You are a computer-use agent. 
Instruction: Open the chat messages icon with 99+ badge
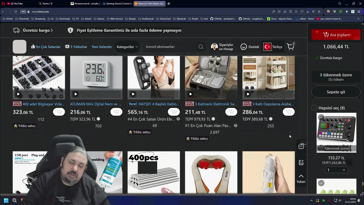301,146
